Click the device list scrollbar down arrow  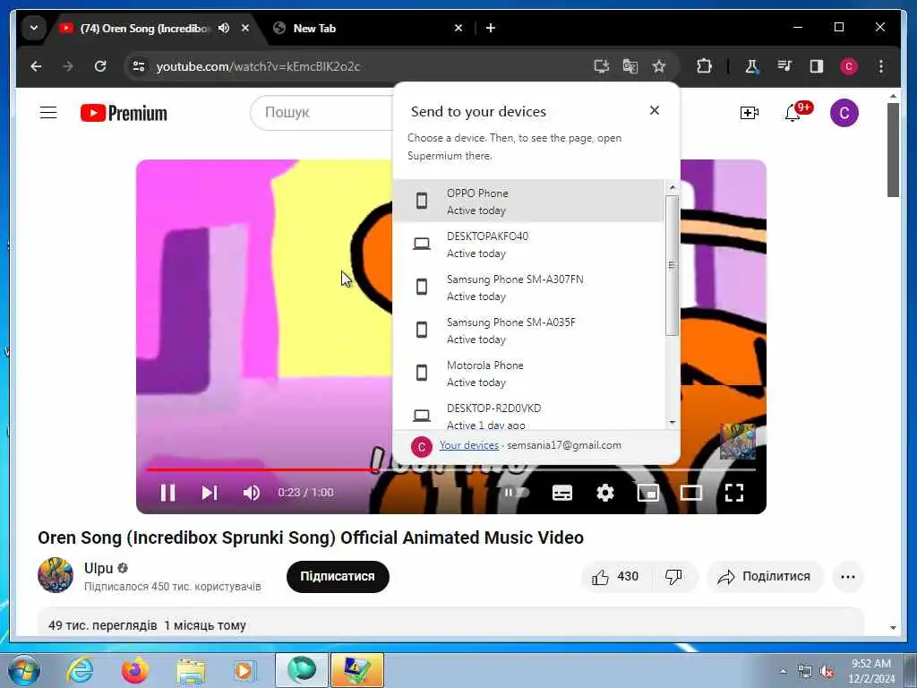pos(672,423)
